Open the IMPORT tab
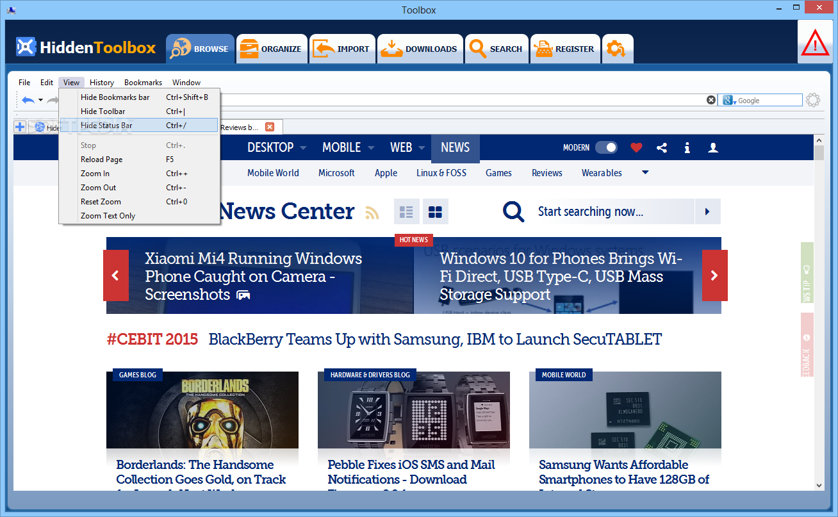The height and width of the screenshot is (517, 838). point(342,49)
